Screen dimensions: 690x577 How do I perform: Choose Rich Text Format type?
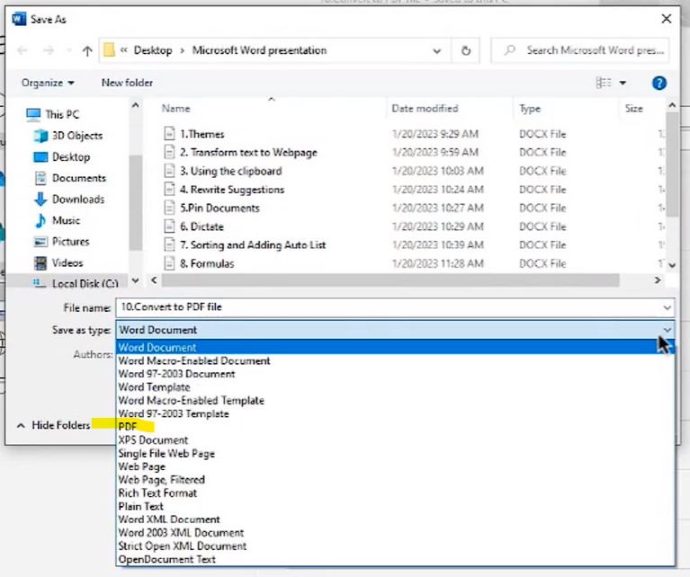395,493
